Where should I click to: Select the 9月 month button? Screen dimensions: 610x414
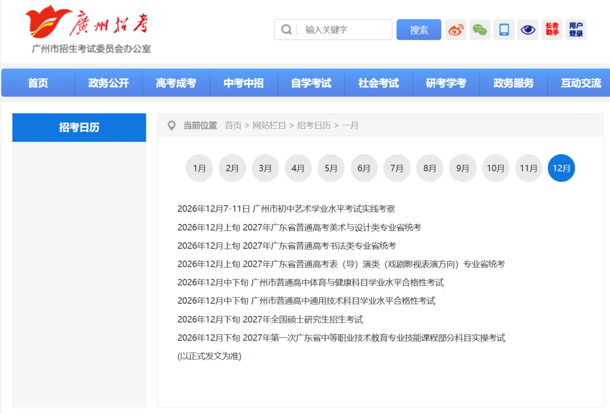(x=463, y=168)
